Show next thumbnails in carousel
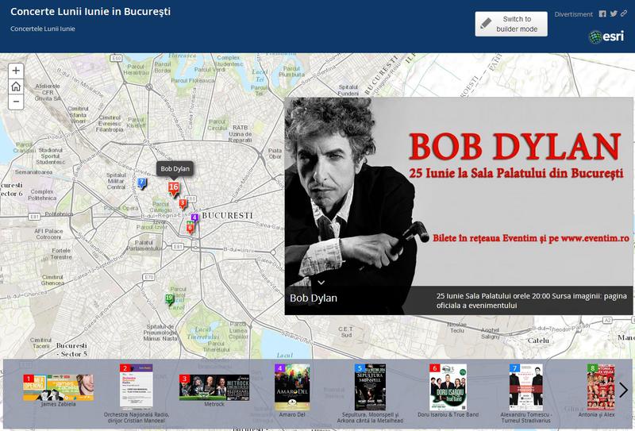 623,390
